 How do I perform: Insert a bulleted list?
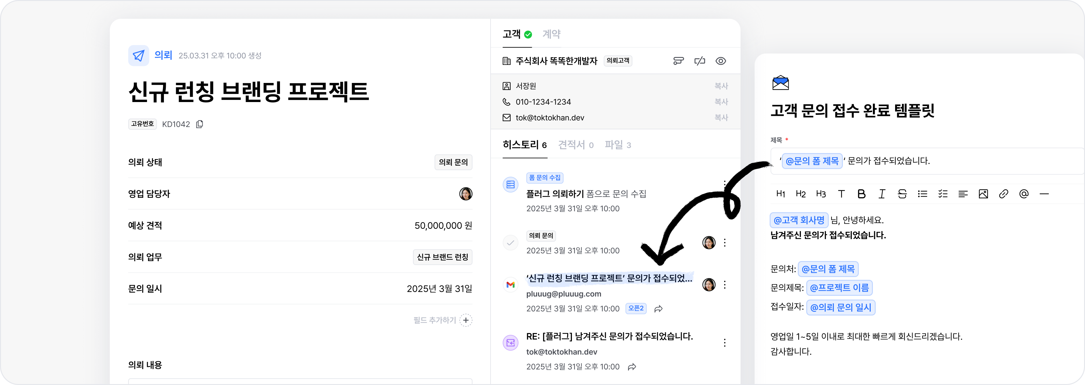pos(922,194)
